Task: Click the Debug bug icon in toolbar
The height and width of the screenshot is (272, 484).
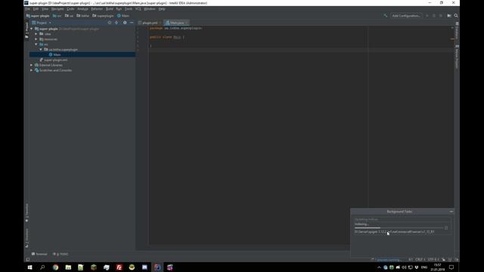Action: point(433,15)
